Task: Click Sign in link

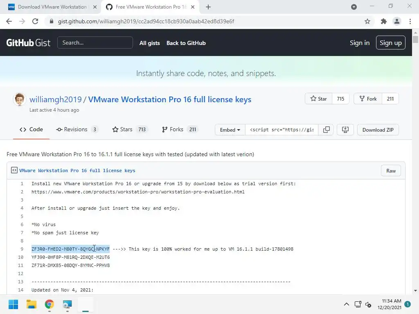Action: point(360,43)
